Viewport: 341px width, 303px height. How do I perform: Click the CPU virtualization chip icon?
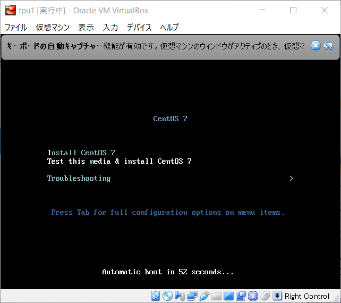pyautogui.click(x=253, y=296)
